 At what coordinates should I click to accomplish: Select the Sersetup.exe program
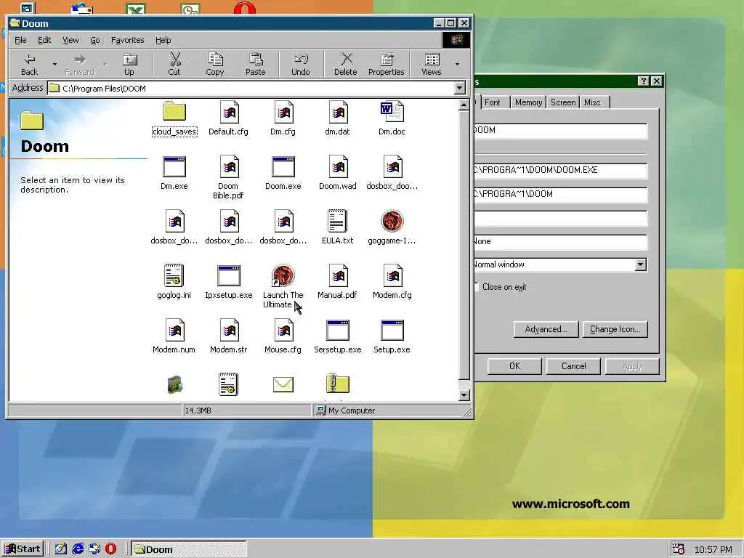coord(337,336)
